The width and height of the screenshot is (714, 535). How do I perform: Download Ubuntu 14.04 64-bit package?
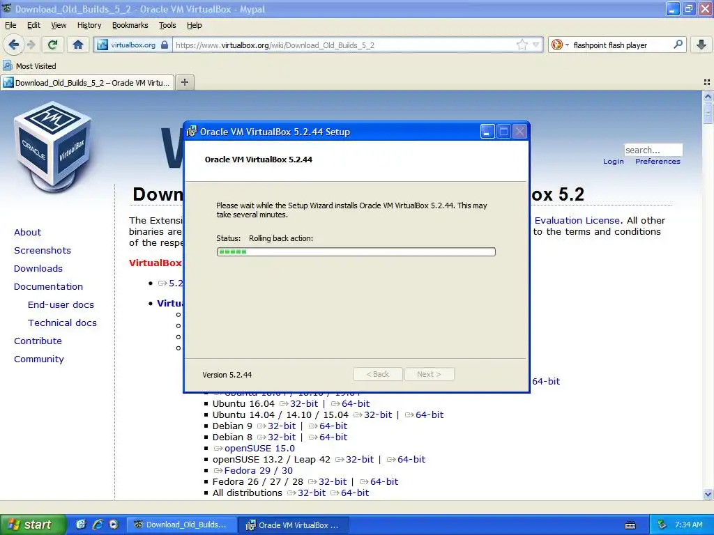[x=430, y=415]
